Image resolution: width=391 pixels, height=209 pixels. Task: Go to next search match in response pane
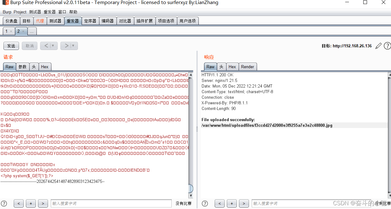[244, 203]
